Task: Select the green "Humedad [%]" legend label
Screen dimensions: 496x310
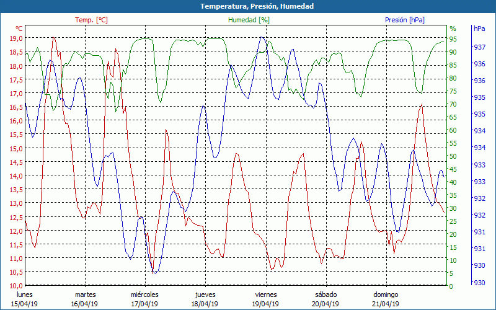Action: pos(249,20)
